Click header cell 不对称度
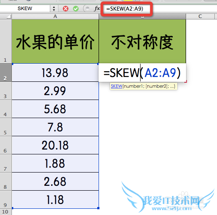This screenshot has width=217, height=215. pos(142,42)
